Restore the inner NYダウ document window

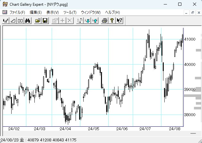point(192,12)
